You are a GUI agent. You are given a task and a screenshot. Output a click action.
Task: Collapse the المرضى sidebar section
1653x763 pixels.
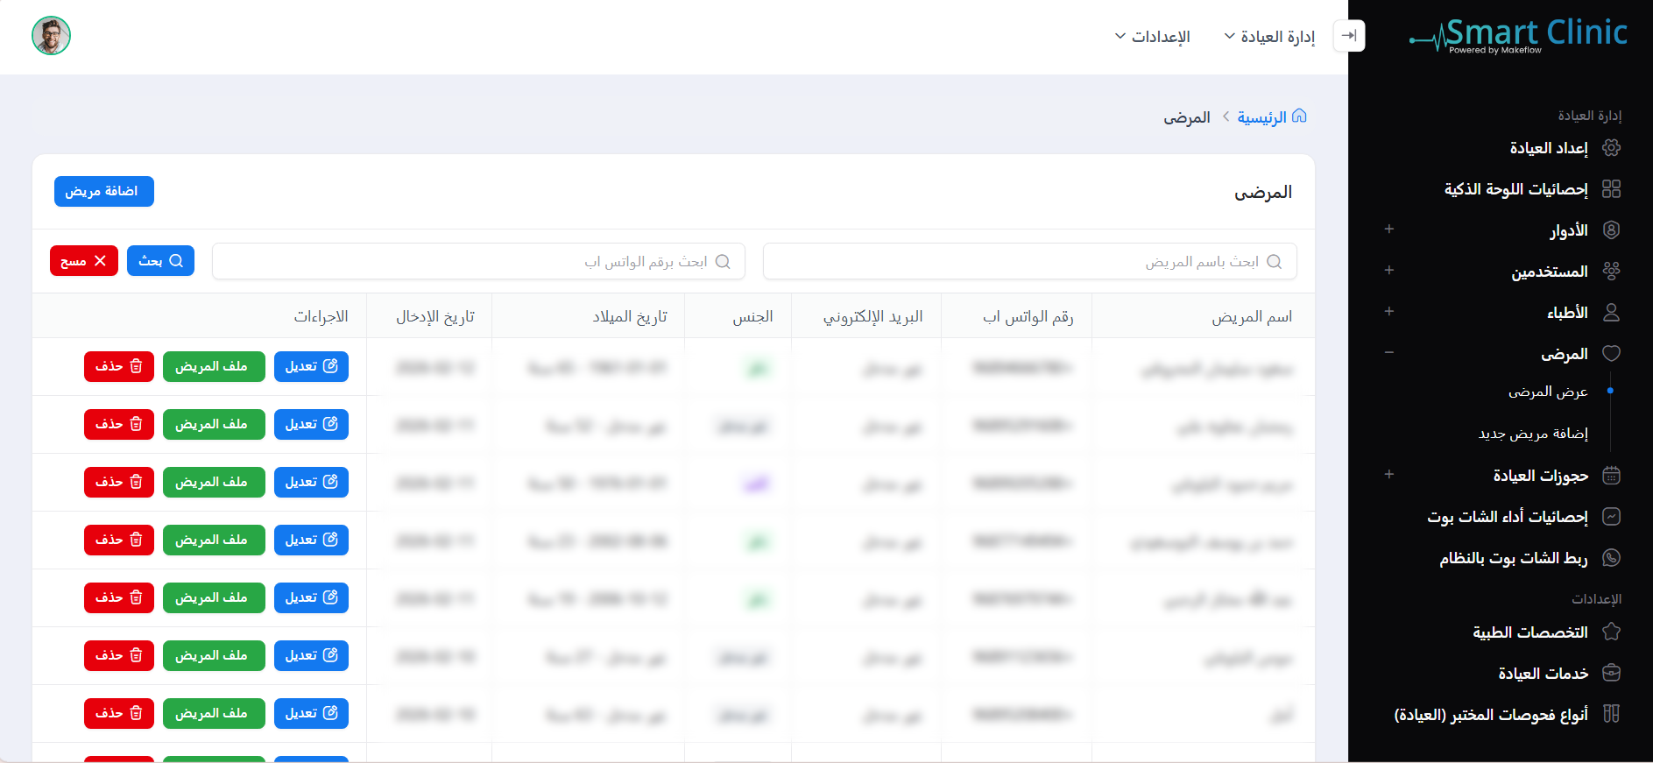click(x=1389, y=353)
